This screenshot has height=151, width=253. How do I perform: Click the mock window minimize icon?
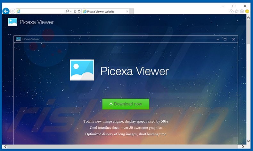point(218,39)
